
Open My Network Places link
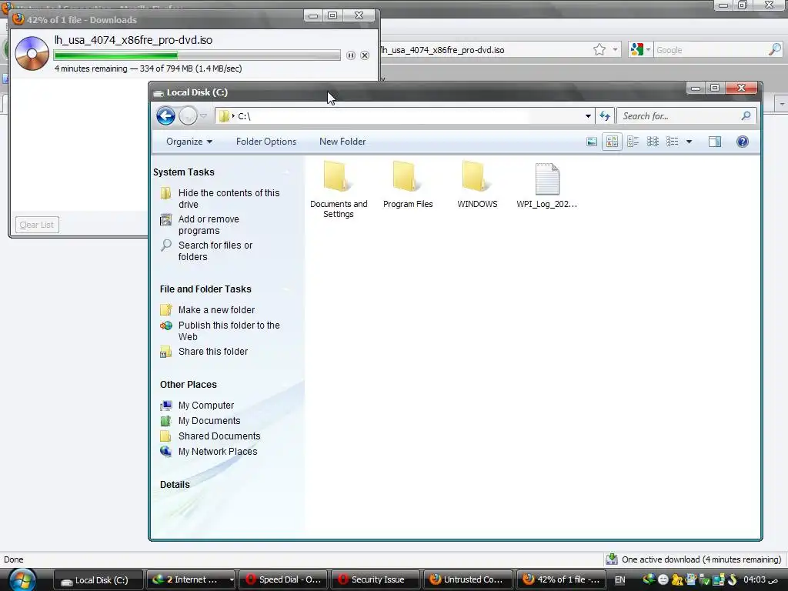point(218,451)
